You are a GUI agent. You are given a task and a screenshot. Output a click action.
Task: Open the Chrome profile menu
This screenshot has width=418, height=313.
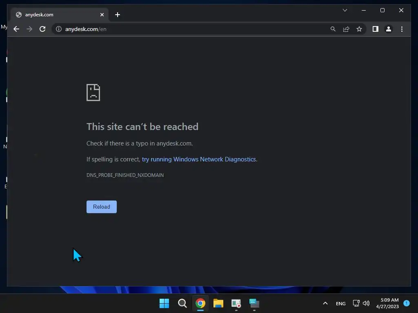tap(389, 29)
